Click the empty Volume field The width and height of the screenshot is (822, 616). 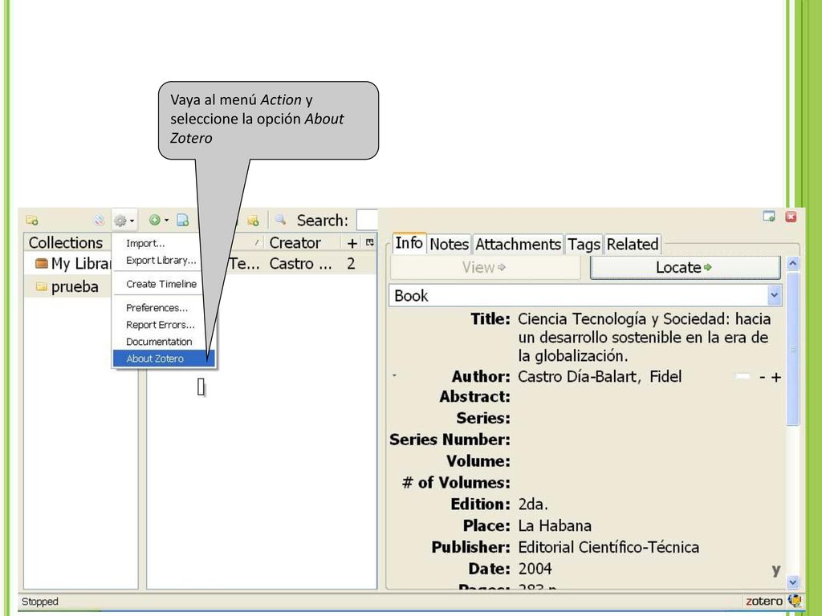coord(649,461)
